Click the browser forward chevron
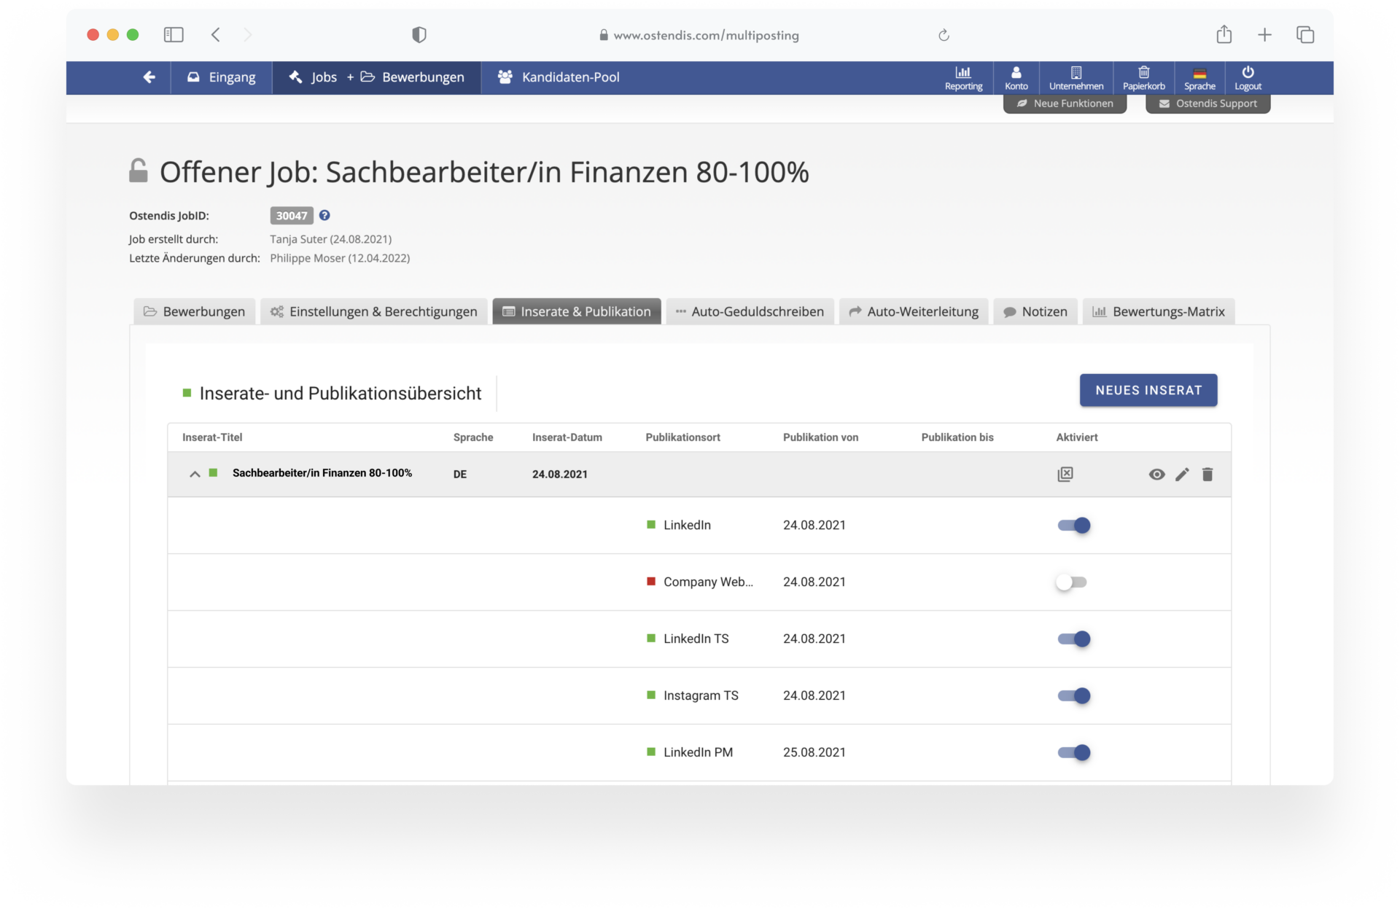Screen dimensions: 1400x909 pos(247,35)
